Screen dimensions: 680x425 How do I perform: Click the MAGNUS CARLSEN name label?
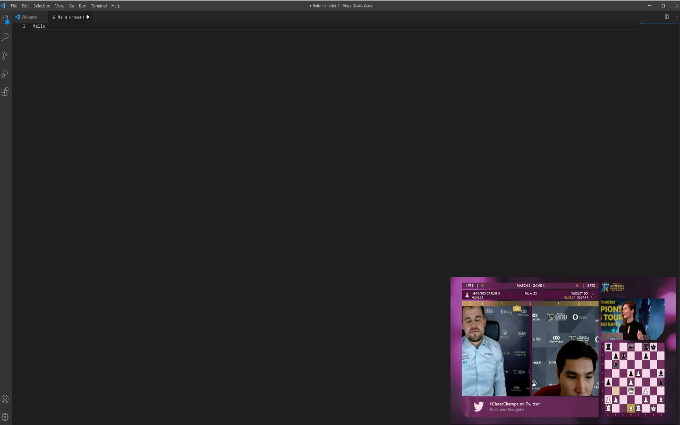click(x=486, y=293)
